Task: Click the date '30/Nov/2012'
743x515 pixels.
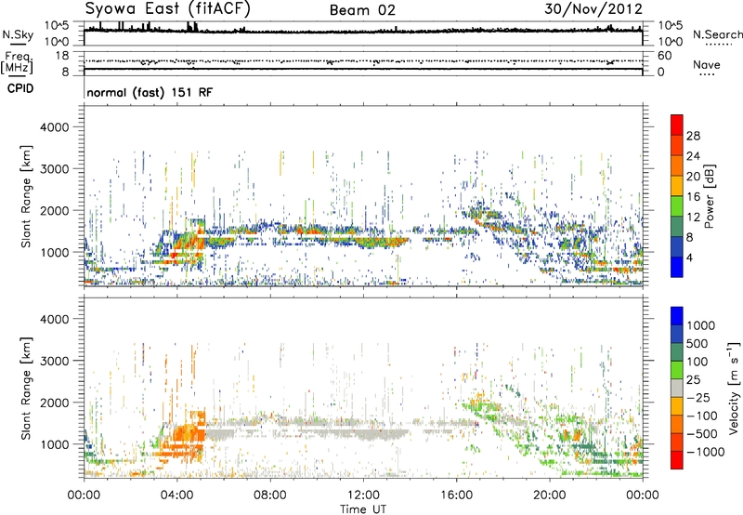Action: (593, 9)
